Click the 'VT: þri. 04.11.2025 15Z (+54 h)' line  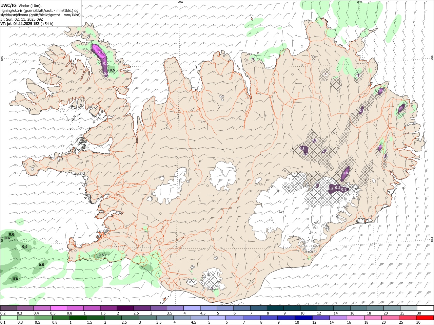point(27,24)
